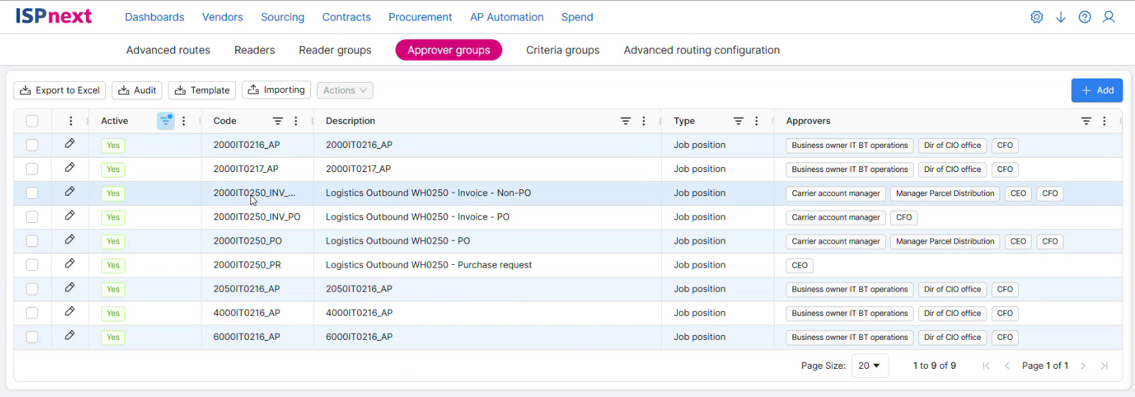Open the Description column filter icon
1135x397 pixels.
(x=626, y=121)
